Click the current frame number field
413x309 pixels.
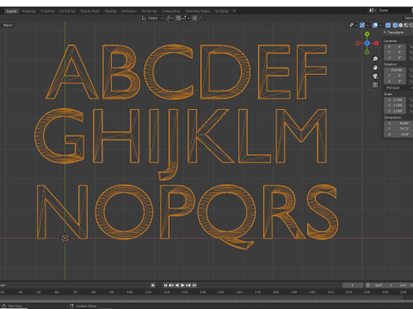coord(353,285)
